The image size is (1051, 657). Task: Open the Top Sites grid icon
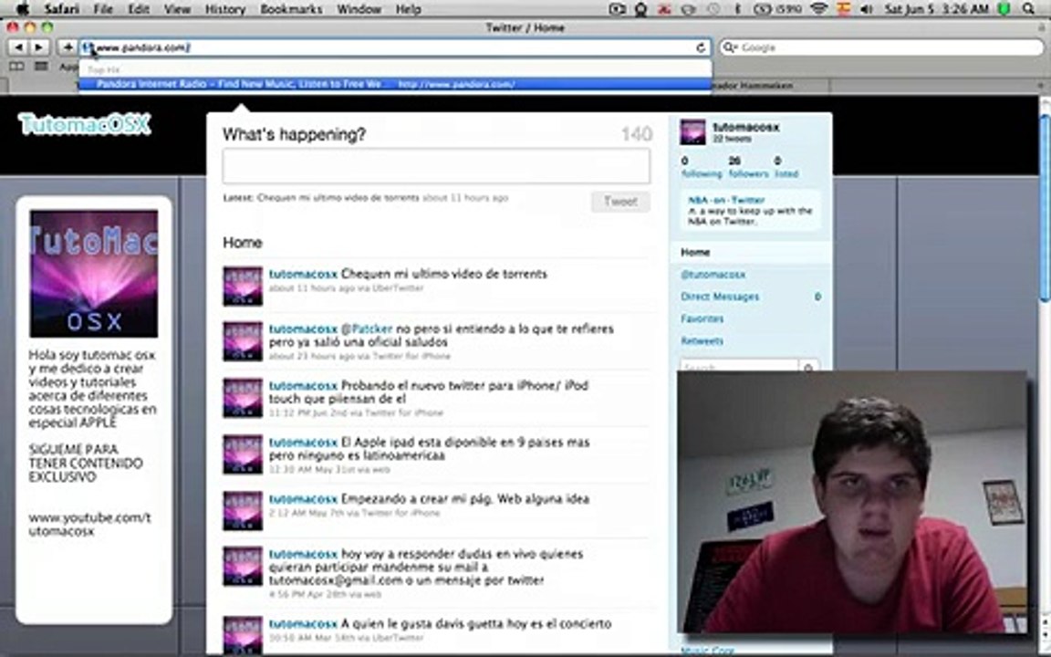[42, 67]
